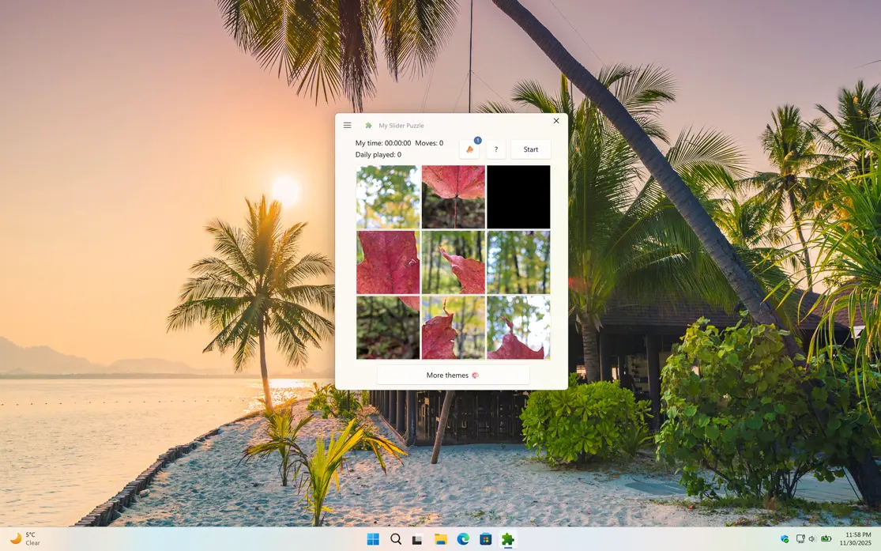Select the top-middle tile with leaf stem
Image resolution: width=881 pixels, height=551 pixels.
[x=453, y=197]
